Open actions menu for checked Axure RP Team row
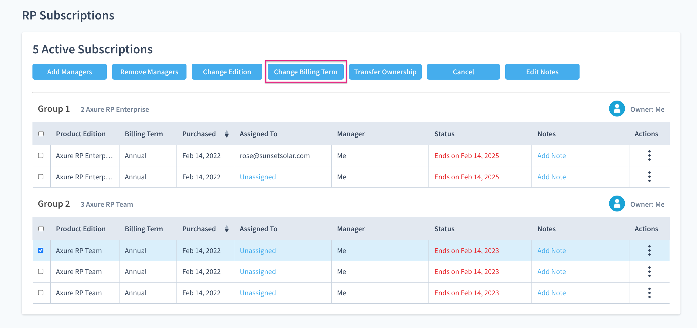This screenshot has width=697, height=328. click(x=649, y=250)
